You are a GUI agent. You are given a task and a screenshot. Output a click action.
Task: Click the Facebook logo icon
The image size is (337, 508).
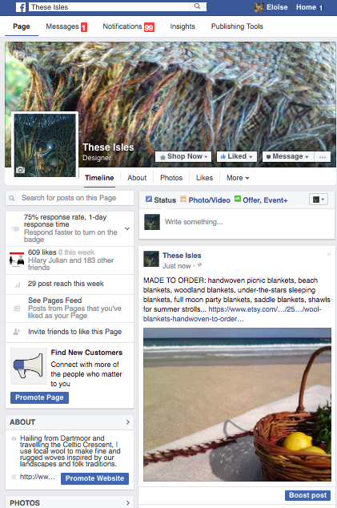[x=21, y=7]
